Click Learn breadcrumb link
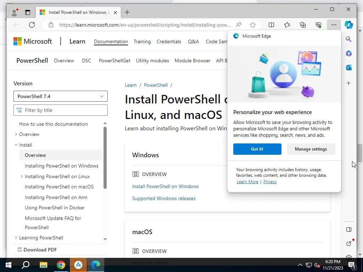 (130, 85)
